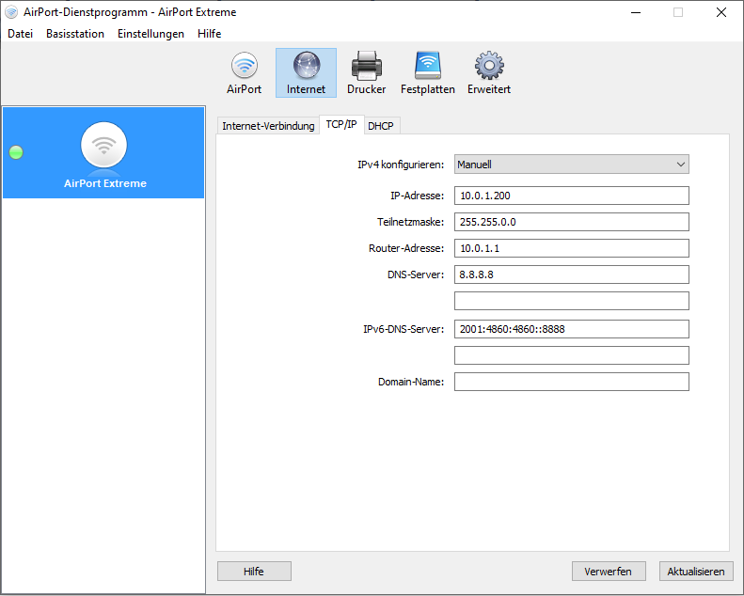
Task: Click the Verwerfen button
Action: (609, 572)
